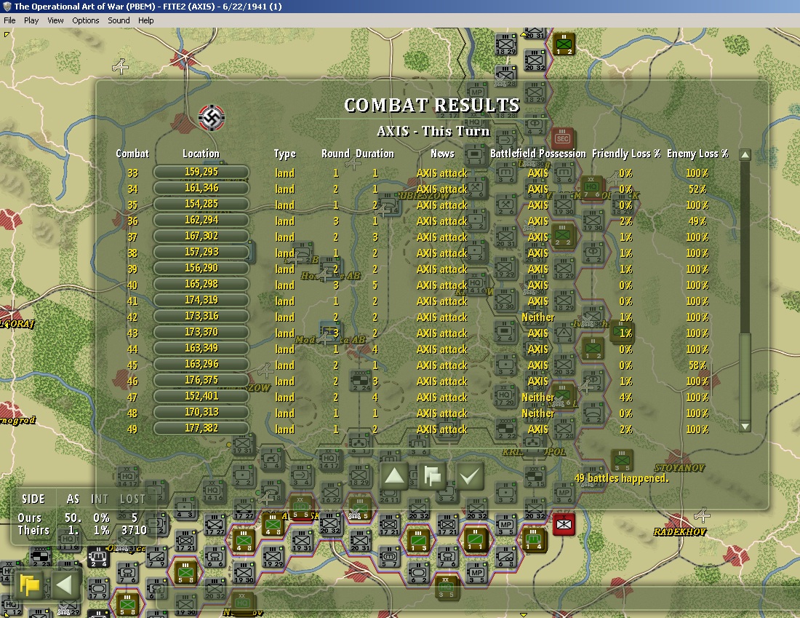Image resolution: width=800 pixels, height=618 pixels.
Task: Click the yellow flags button at bottom left
Action: tap(29, 585)
